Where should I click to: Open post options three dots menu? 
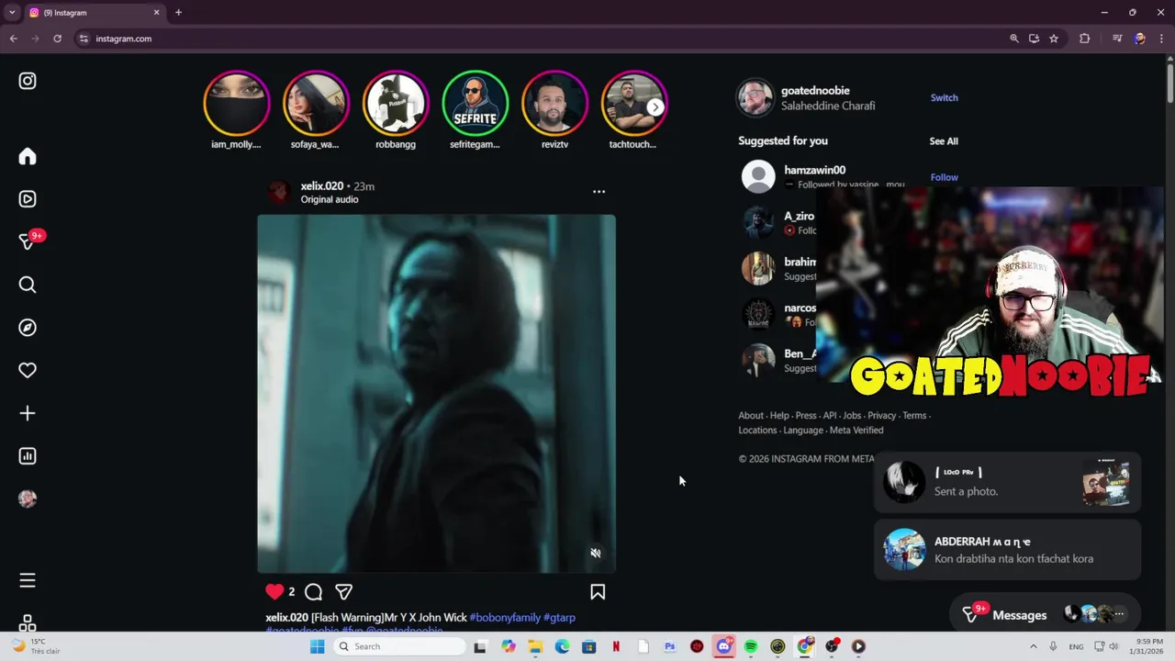(x=599, y=192)
